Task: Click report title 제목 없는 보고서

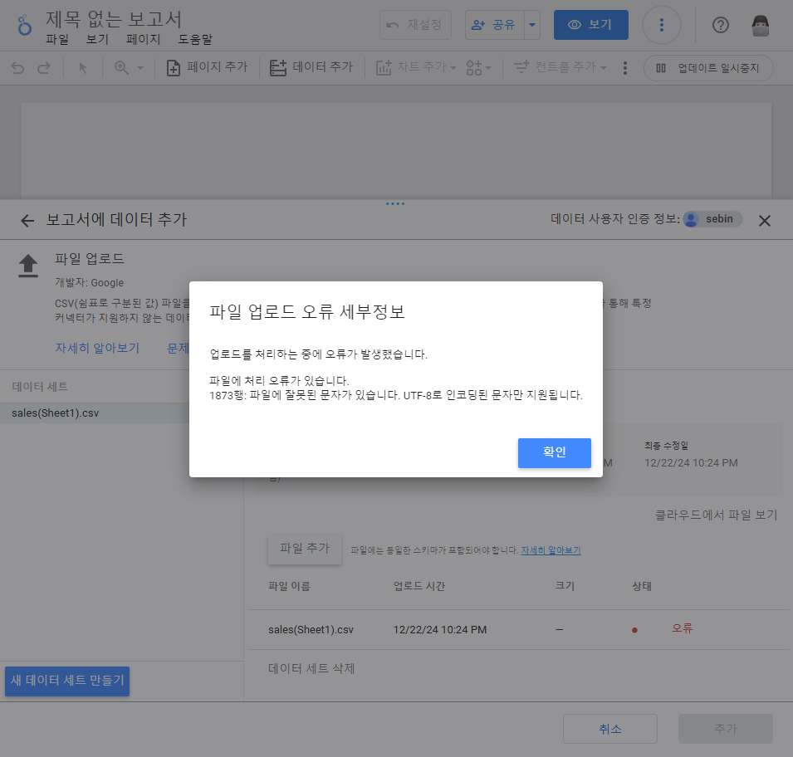Action: pos(113,19)
